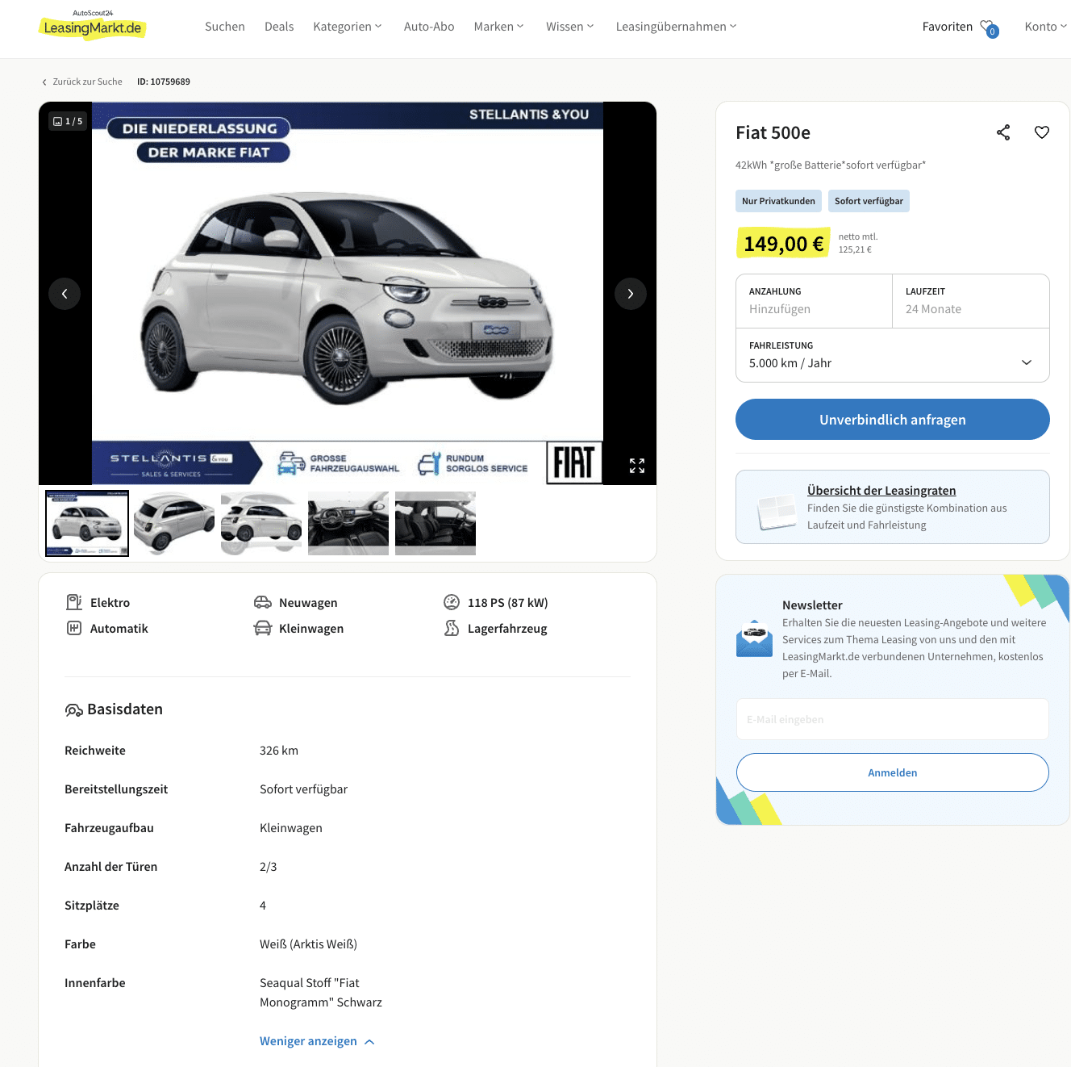Viewport: 1071px width, 1067px height.
Task: Expand the Marken dropdown menu
Action: click(x=498, y=27)
